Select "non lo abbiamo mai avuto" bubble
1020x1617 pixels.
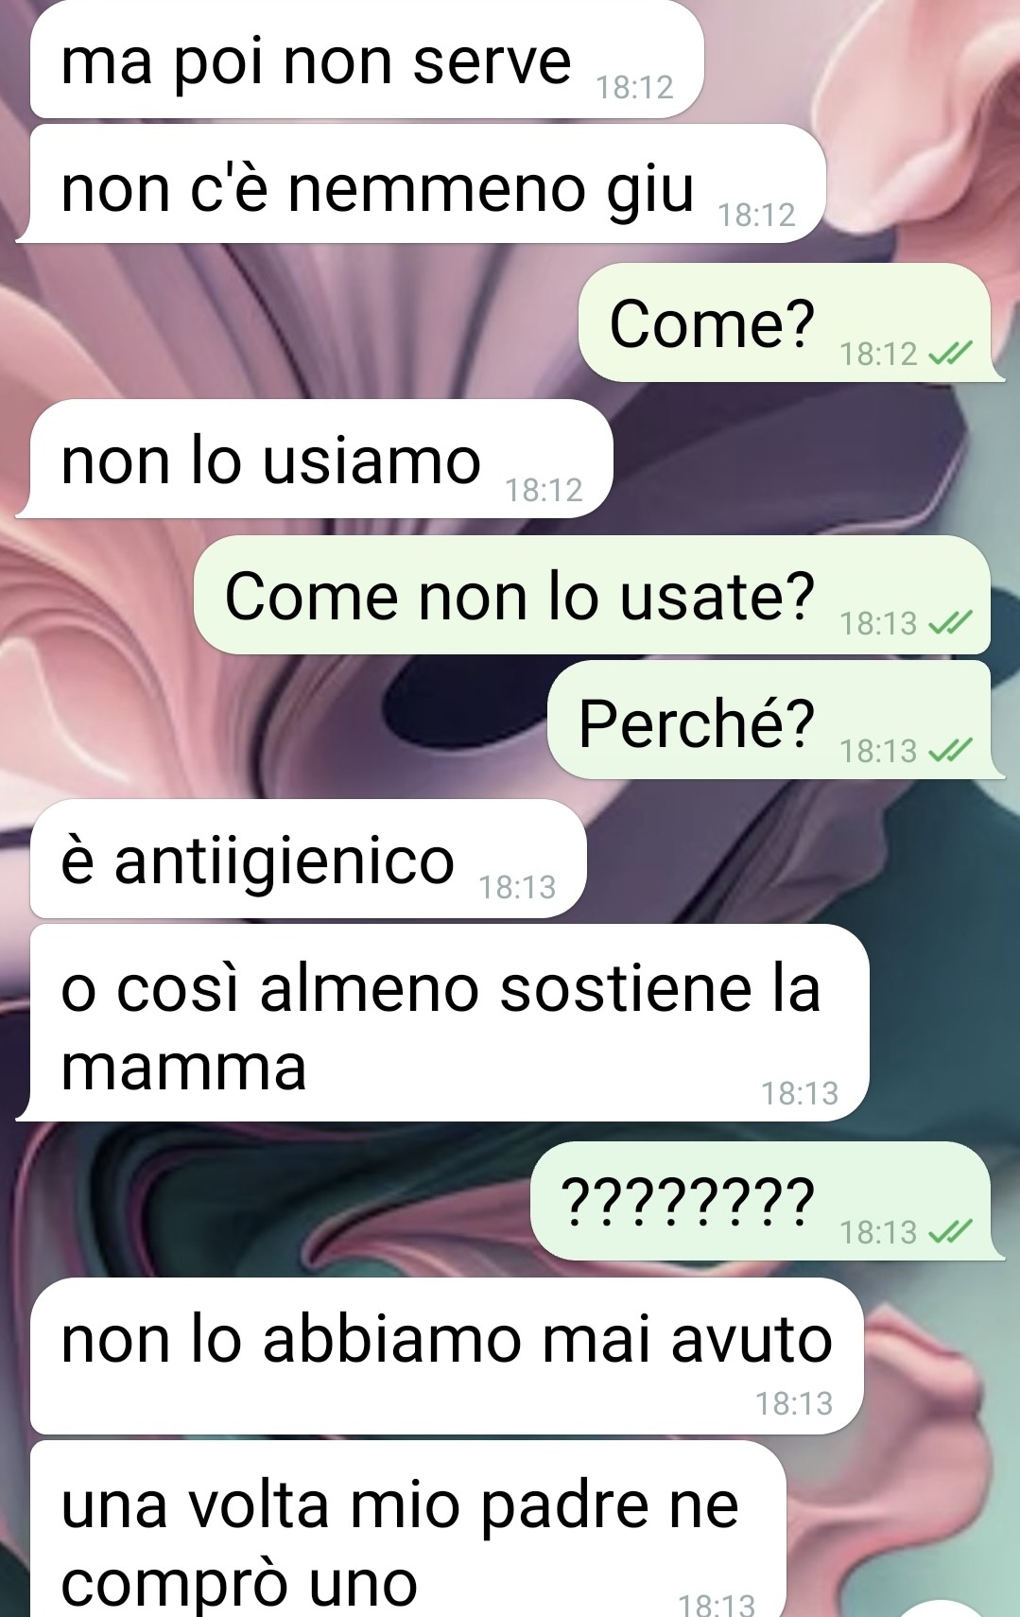click(446, 1357)
